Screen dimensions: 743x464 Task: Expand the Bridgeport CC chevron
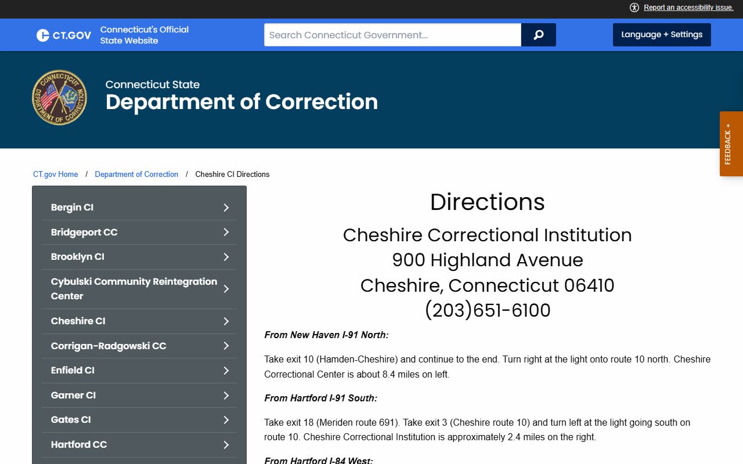226,232
